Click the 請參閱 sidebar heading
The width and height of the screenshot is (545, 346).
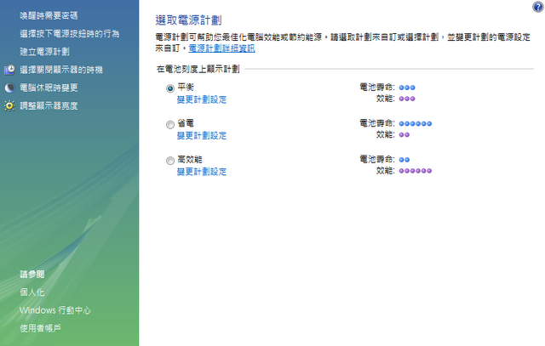click(x=32, y=274)
